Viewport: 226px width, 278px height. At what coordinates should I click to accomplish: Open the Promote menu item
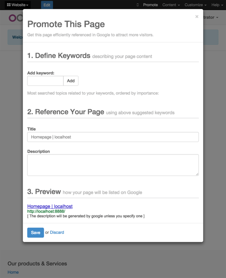151,5
